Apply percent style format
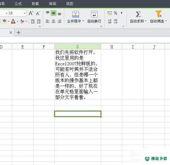Viewport: 170px width, 165px height. tap(116, 13)
